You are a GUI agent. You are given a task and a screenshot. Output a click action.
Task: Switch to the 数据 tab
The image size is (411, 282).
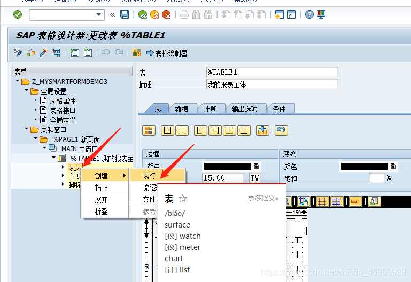tap(181, 108)
